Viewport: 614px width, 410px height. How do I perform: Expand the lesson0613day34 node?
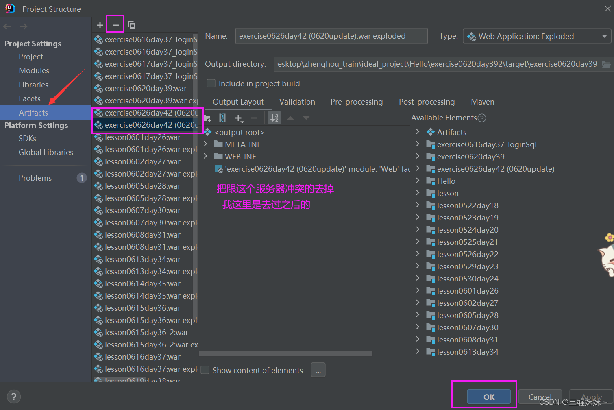pos(418,351)
